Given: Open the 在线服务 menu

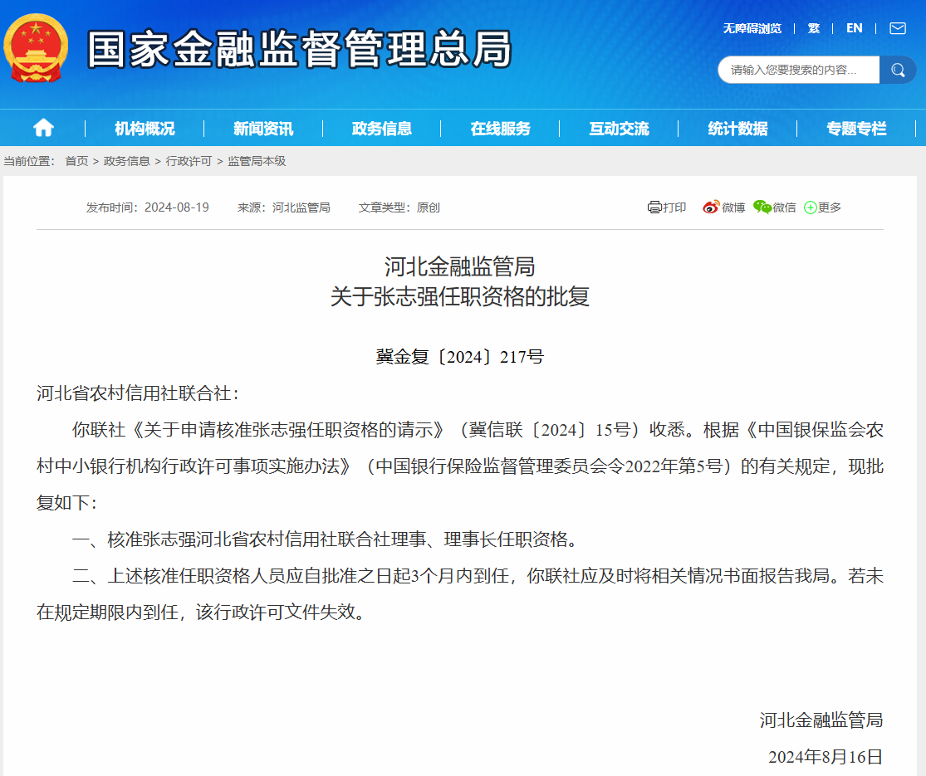Looking at the screenshot, I should point(500,128).
